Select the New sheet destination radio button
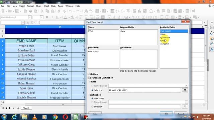The image size is (214, 120). [x=92, y=98]
